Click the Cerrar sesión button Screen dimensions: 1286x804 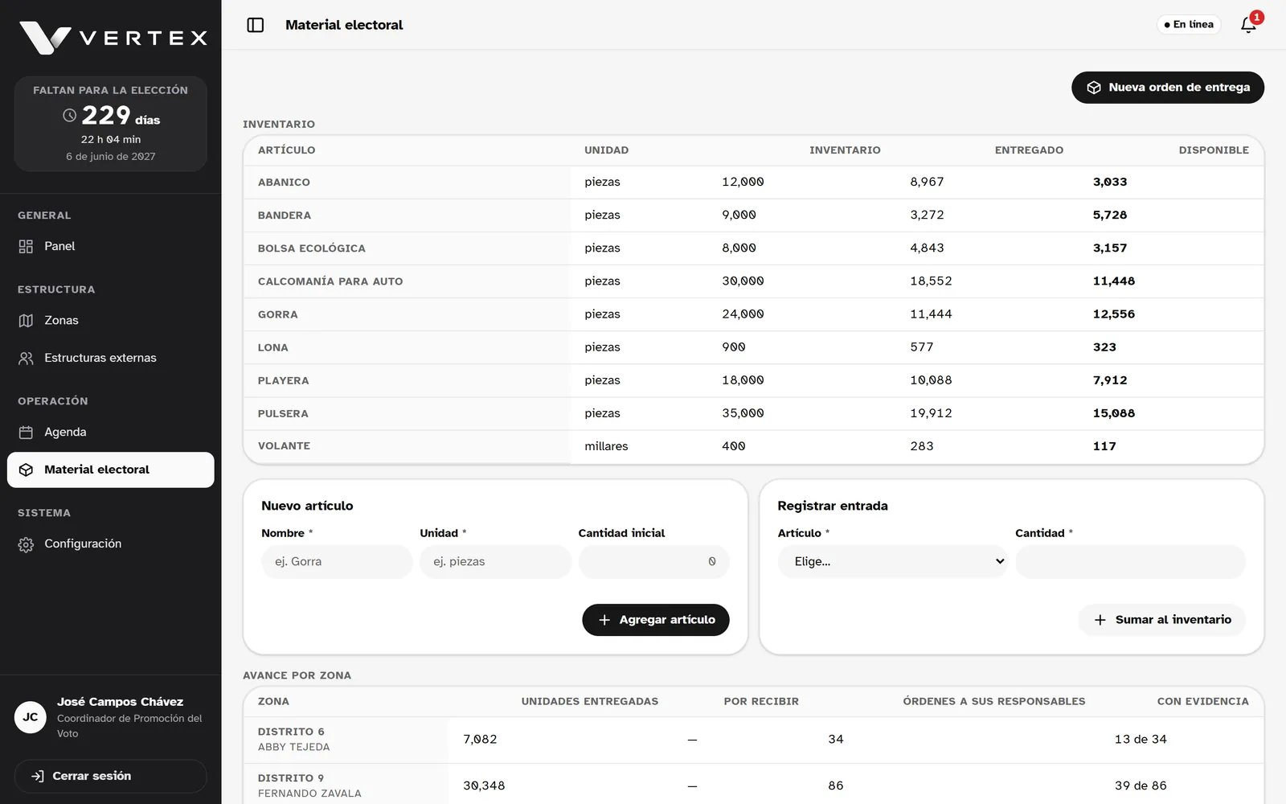tap(111, 776)
